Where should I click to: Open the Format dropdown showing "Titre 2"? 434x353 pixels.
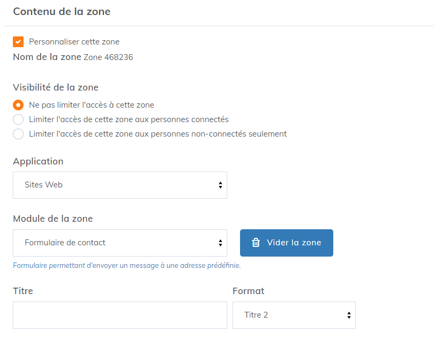[x=294, y=315]
